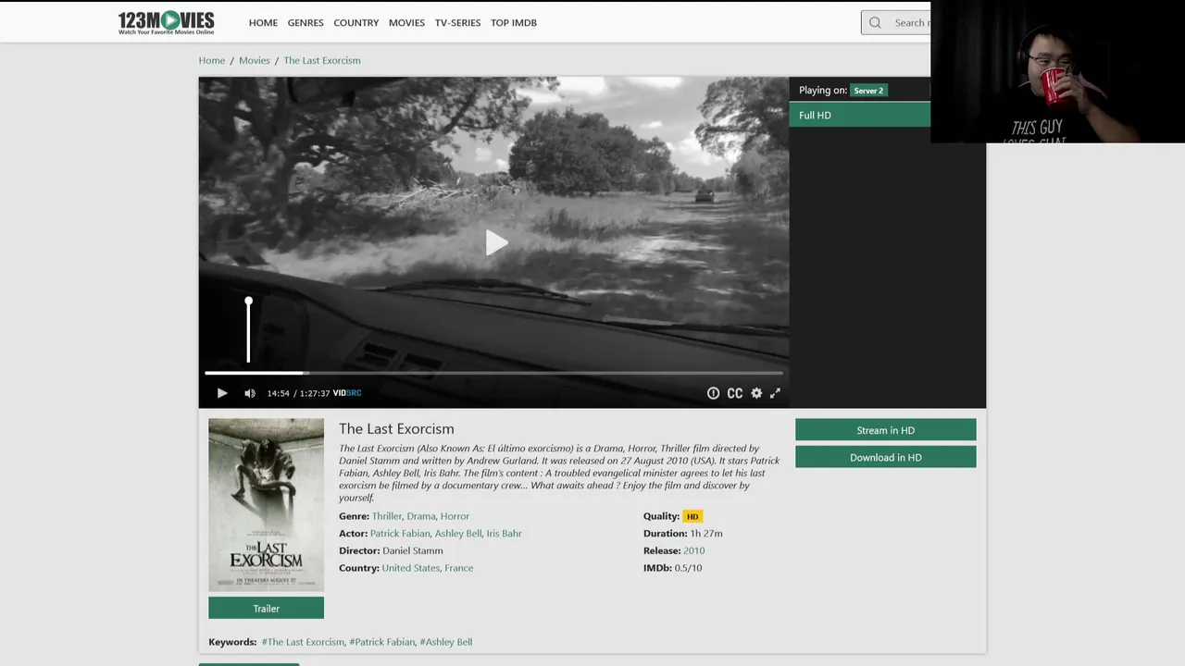Open actor Iris Bahr link

pos(504,534)
